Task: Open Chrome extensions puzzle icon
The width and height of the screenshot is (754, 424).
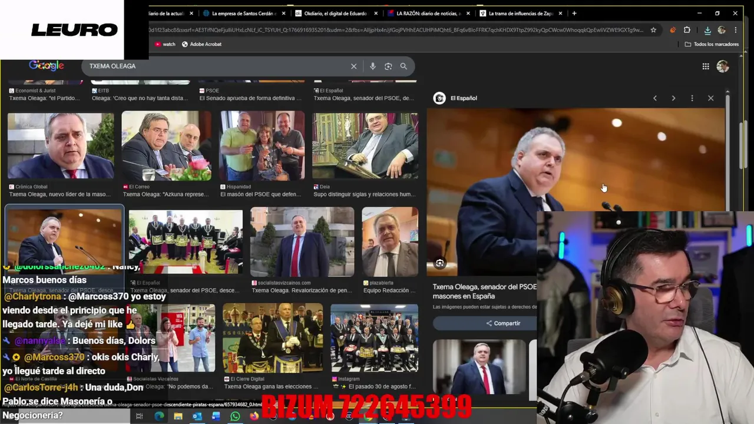Action: tap(687, 30)
